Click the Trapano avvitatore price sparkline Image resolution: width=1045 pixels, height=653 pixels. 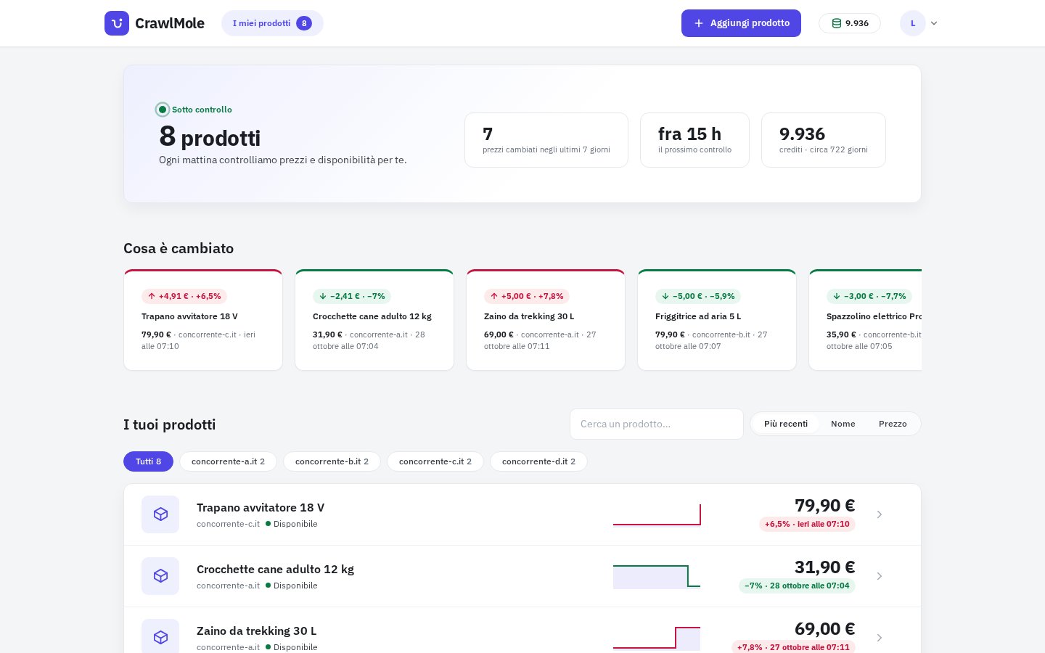coord(657,514)
